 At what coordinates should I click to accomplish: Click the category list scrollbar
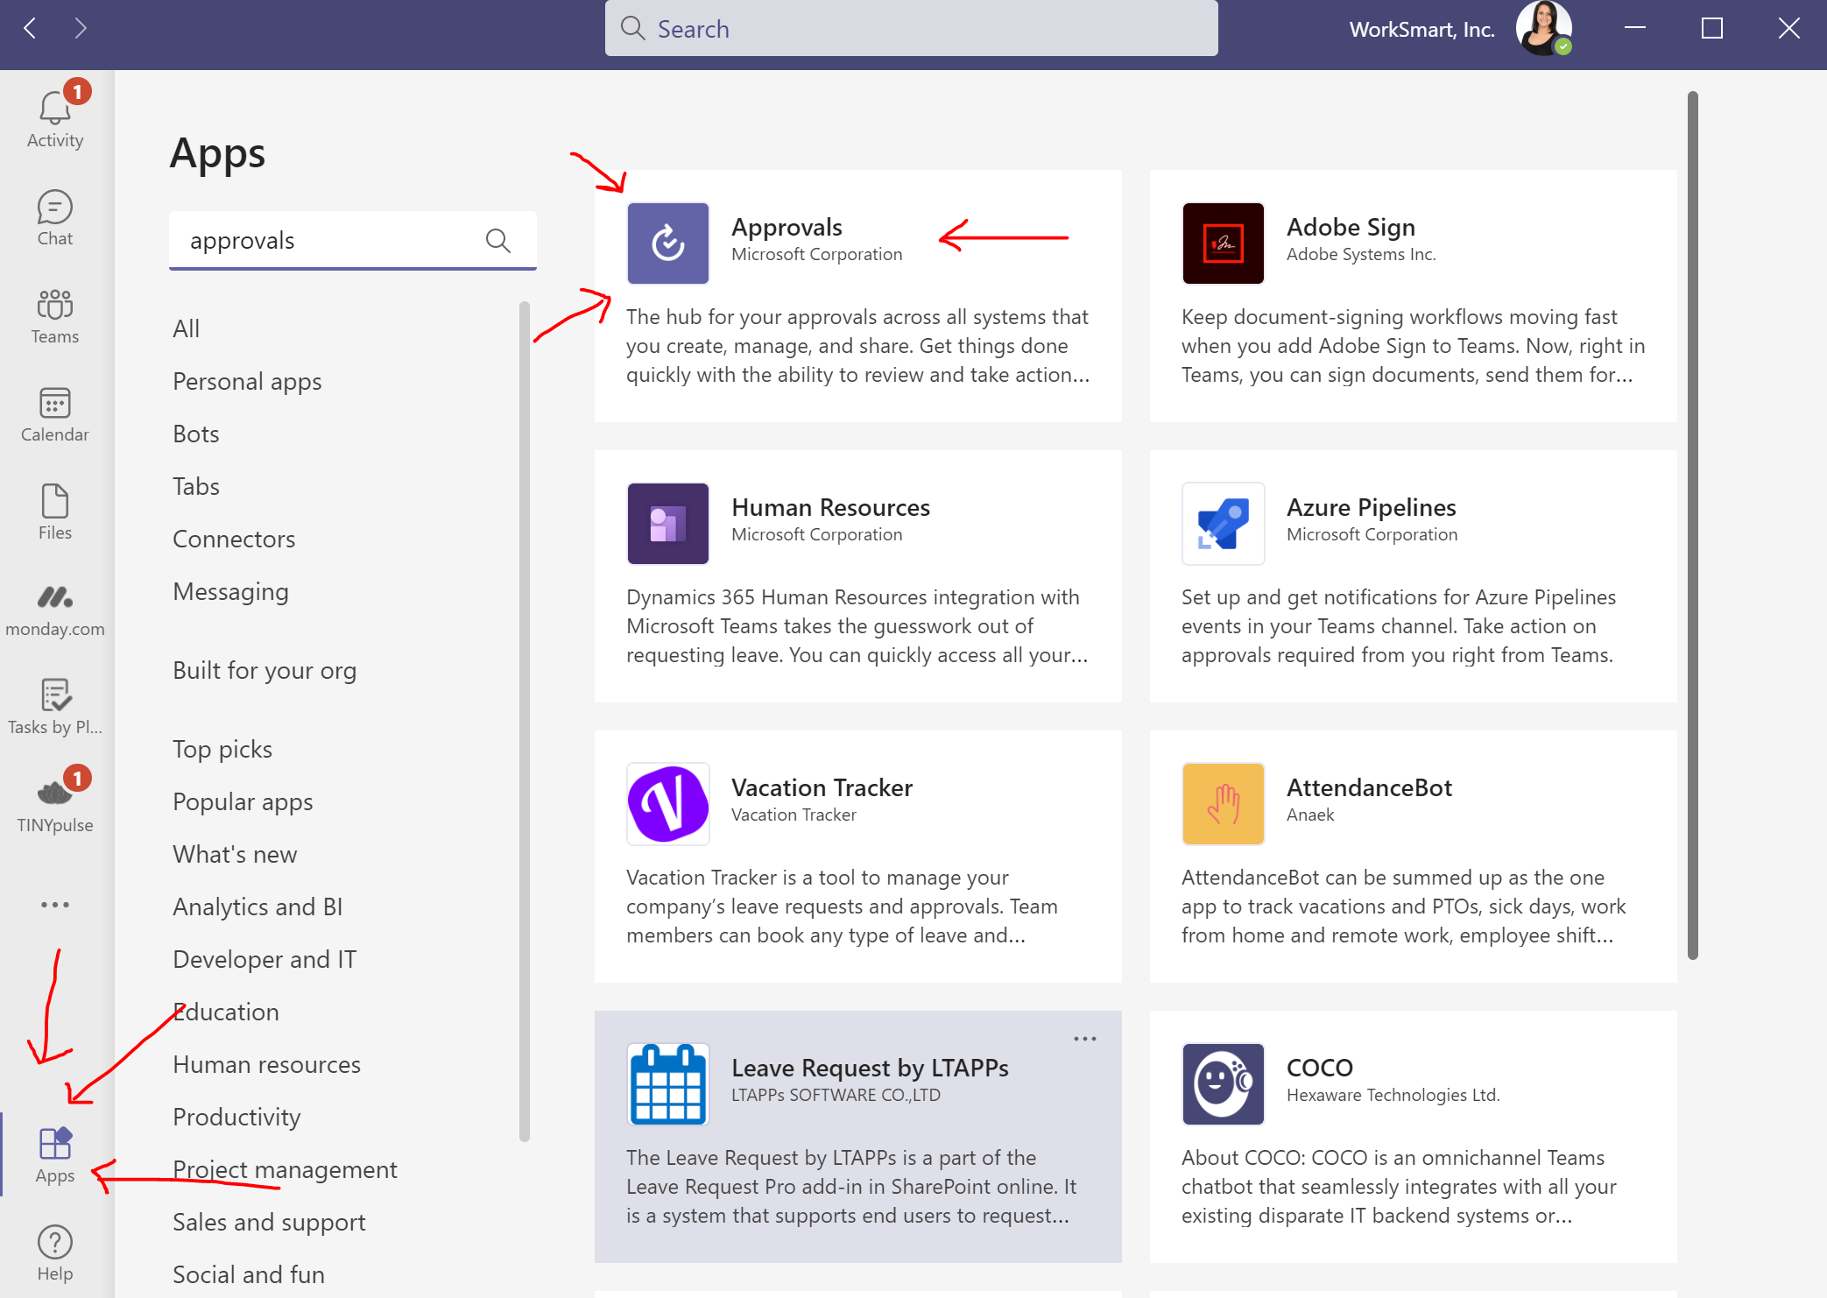pyautogui.click(x=524, y=722)
